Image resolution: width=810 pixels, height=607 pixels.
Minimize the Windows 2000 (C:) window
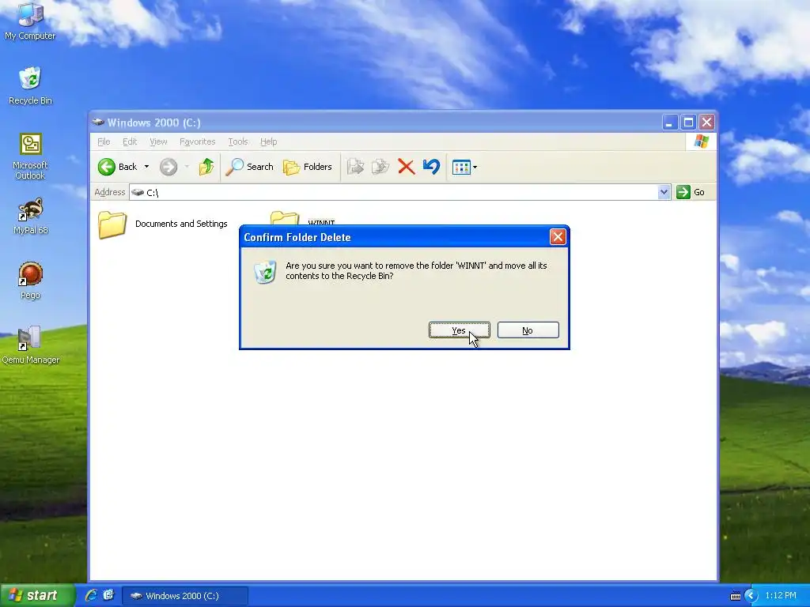pos(670,123)
